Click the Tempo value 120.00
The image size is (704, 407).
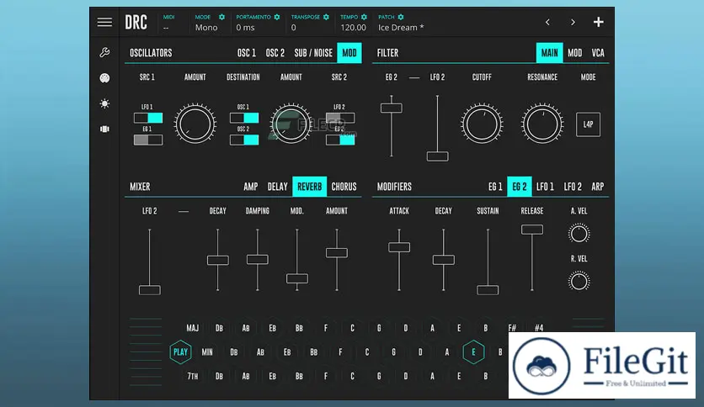click(x=354, y=28)
